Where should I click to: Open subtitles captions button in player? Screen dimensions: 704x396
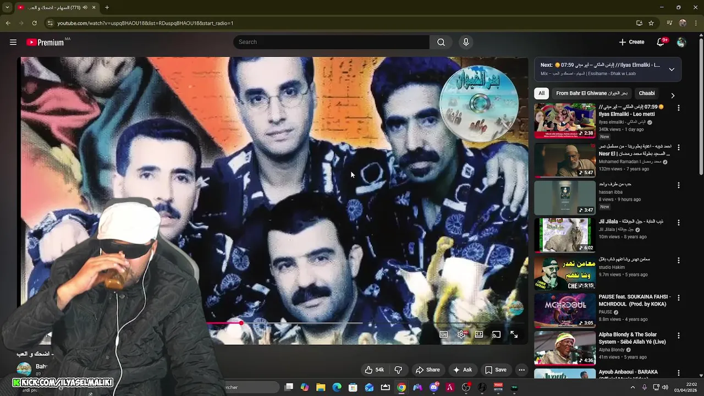pyautogui.click(x=443, y=334)
